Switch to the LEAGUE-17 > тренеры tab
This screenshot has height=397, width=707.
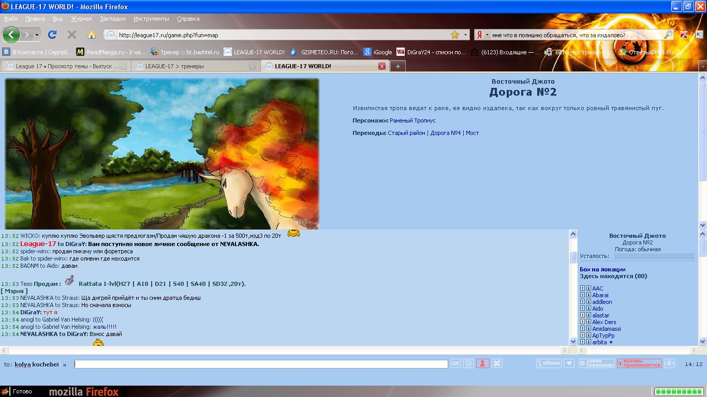click(x=195, y=66)
